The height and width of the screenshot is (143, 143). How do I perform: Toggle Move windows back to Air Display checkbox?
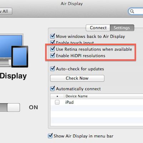[x=53, y=36]
